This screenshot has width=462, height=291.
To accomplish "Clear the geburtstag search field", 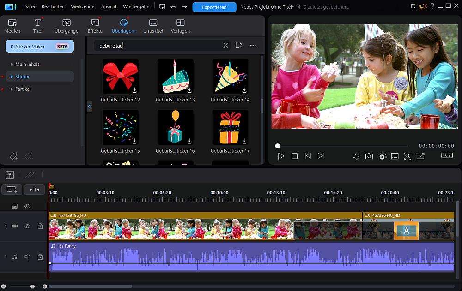I will pyautogui.click(x=225, y=46).
